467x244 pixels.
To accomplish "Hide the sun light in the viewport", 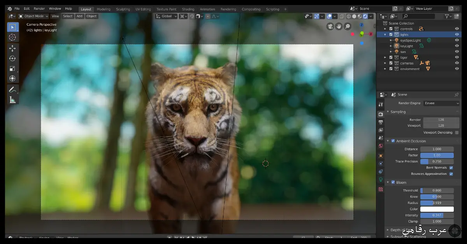I will pyautogui.click(x=457, y=51).
